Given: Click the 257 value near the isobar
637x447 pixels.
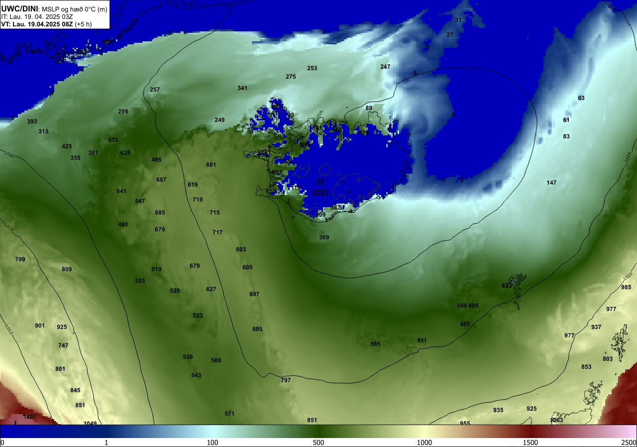Looking at the screenshot, I should pyautogui.click(x=155, y=90).
